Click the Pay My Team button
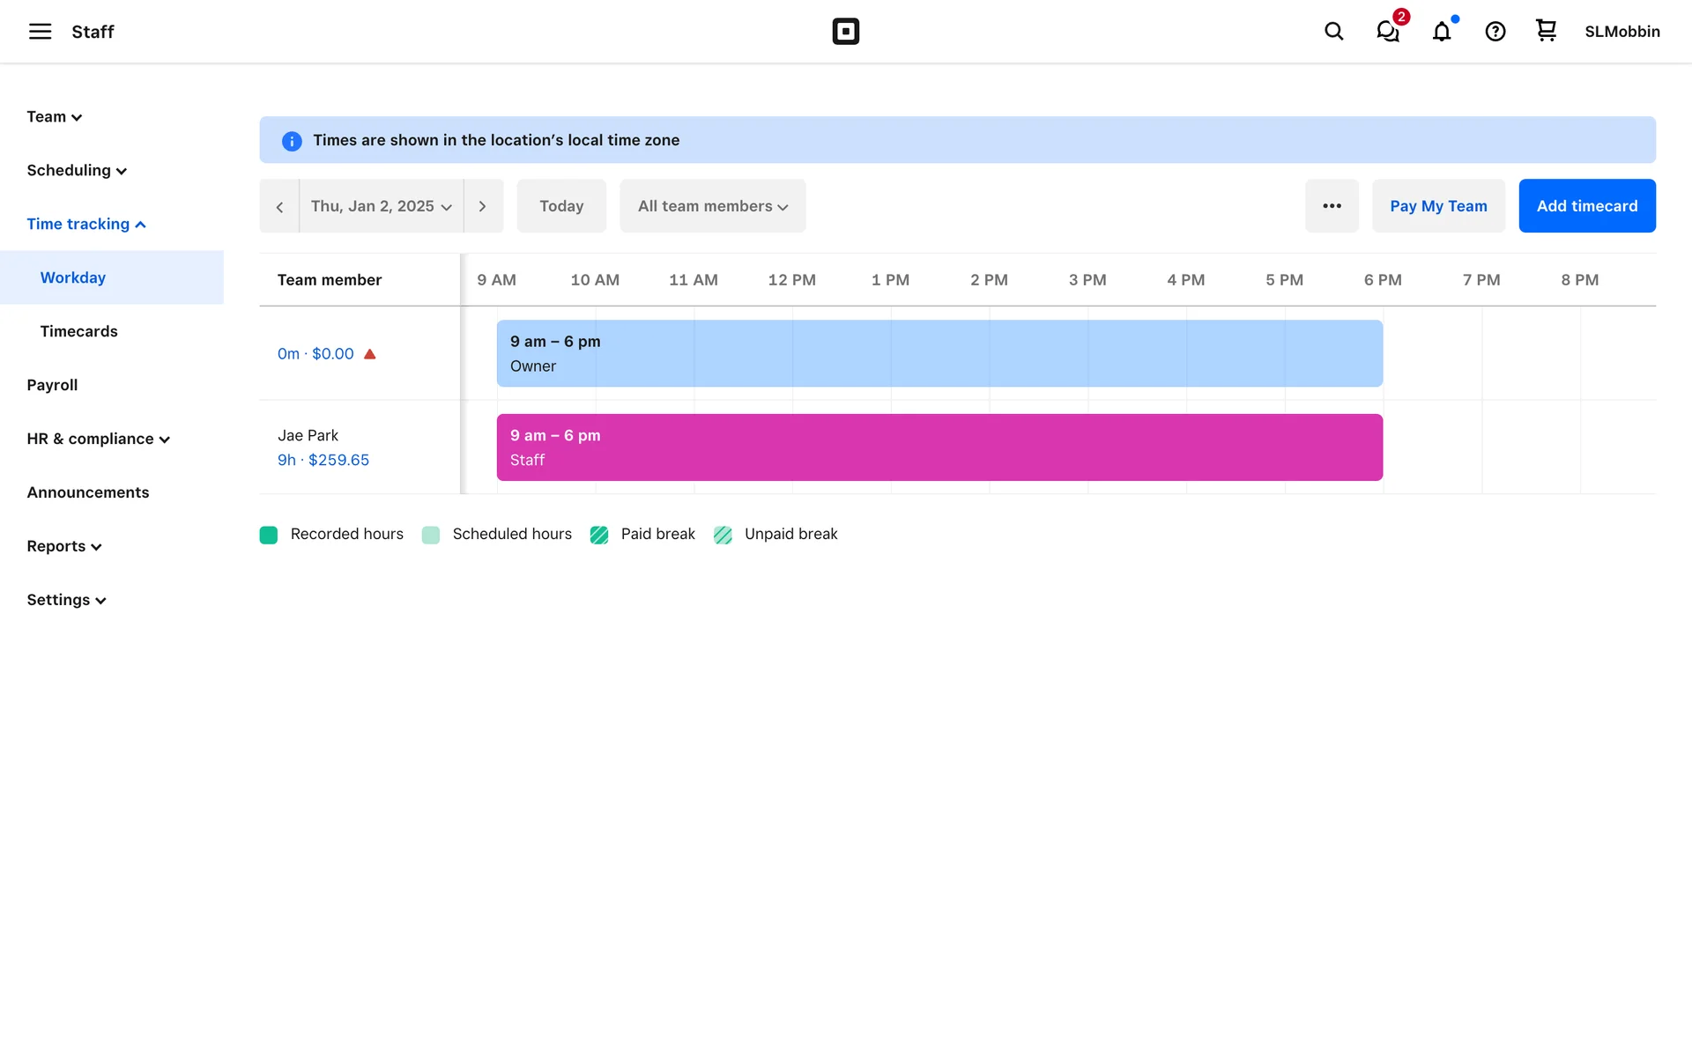The height and width of the screenshot is (1057, 1692). 1437,206
